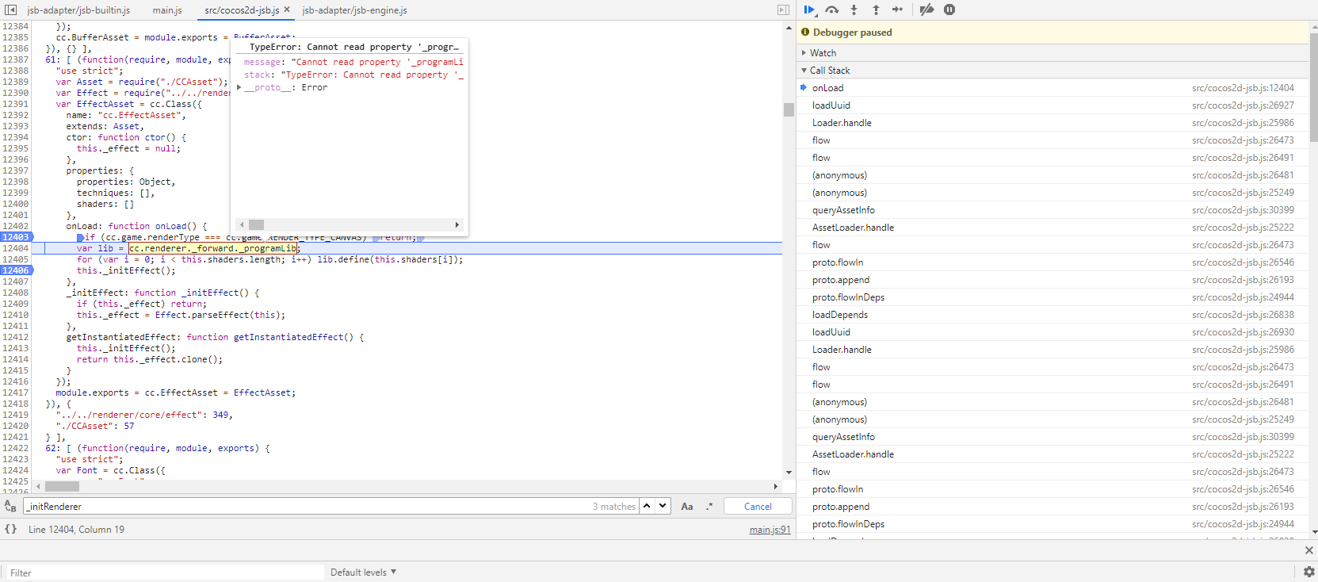Click the editor vertical scrollbar thumb

pyautogui.click(x=789, y=109)
